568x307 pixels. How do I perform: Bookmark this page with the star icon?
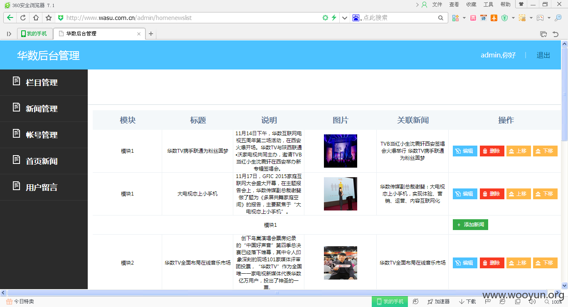pos(49,18)
